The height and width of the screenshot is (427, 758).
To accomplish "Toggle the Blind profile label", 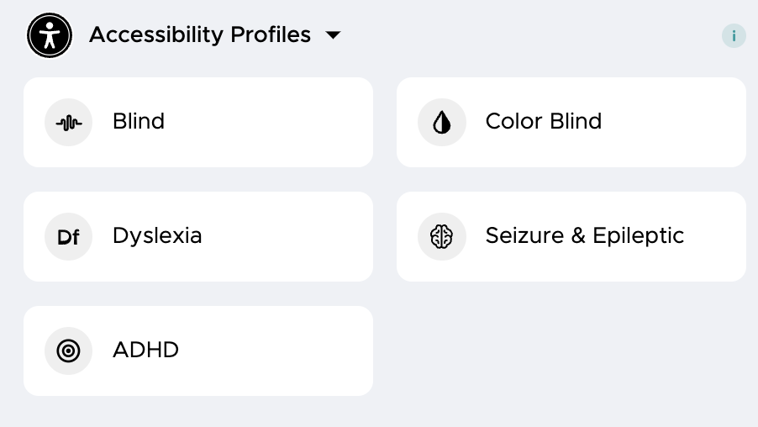I will (x=139, y=122).
